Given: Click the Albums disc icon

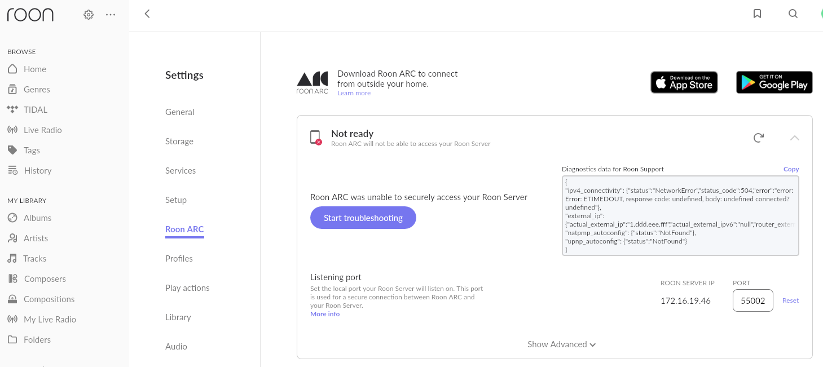Looking at the screenshot, I should click(x=12, y=218).
